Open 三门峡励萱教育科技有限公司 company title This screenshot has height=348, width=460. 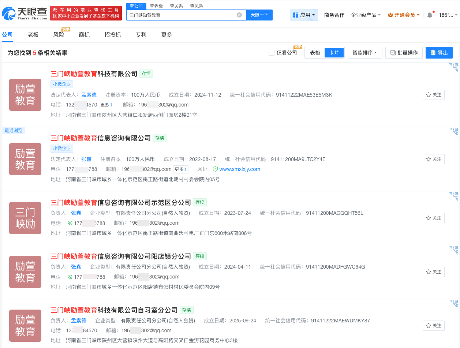[94, 74]
